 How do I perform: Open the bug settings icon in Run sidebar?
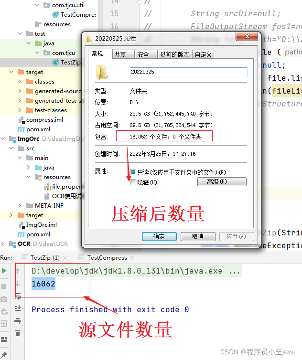click(x=4, y=311)
